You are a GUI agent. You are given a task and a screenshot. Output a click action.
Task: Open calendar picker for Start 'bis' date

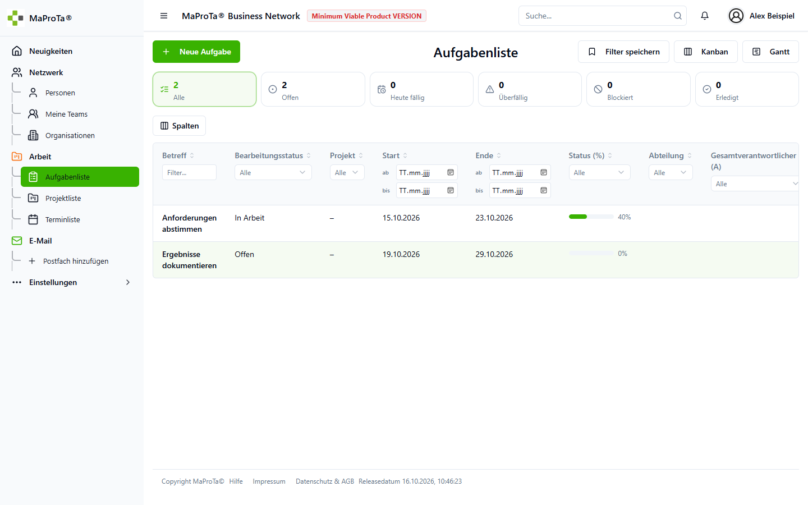click(451, 190)
